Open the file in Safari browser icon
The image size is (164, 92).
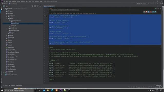coord(149,12)
